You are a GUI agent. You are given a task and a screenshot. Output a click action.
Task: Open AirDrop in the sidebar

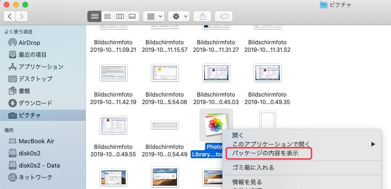tap(29, 42)
